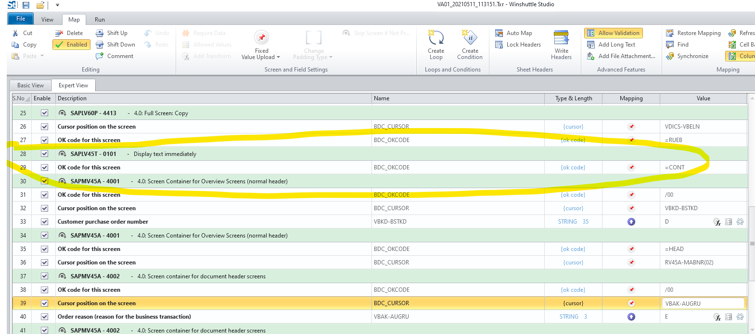Open the S.No column sort dropdown
Screen dimensions: 755x334
27,99
